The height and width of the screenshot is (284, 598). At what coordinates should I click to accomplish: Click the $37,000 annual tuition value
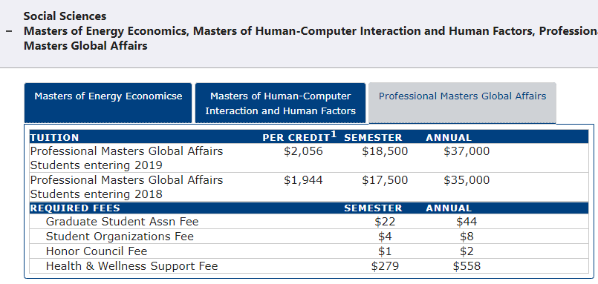click(467, 151)
